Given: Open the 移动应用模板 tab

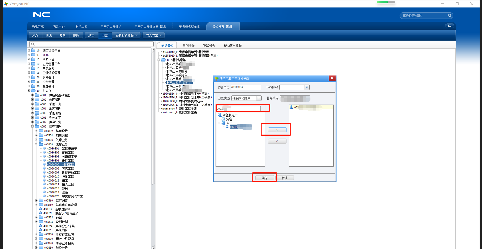Looking at the screenshot, I should [232, 45].
